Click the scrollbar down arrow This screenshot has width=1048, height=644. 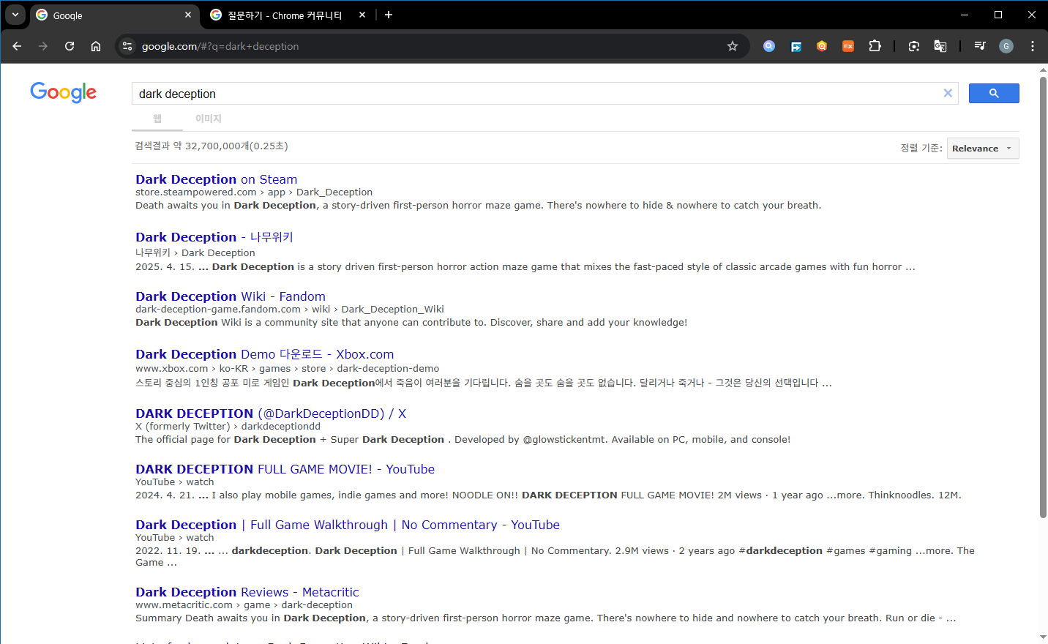1043,638
